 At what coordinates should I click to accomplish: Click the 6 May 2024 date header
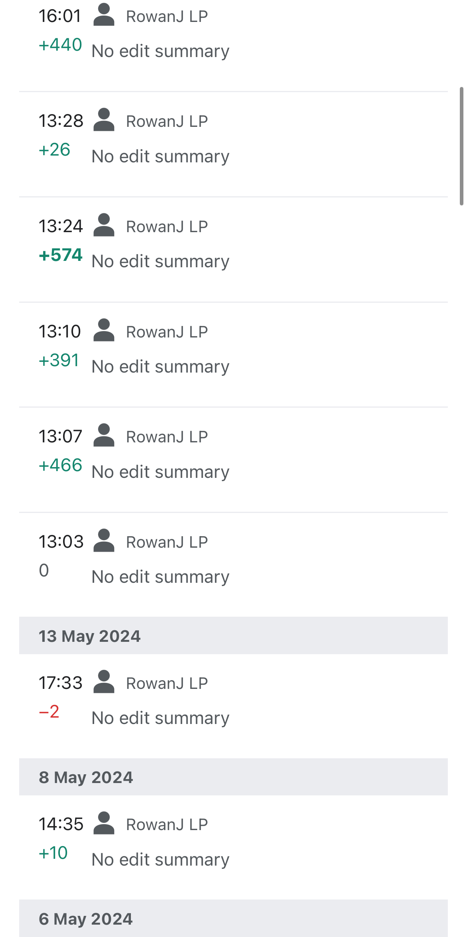click(86, 919)
